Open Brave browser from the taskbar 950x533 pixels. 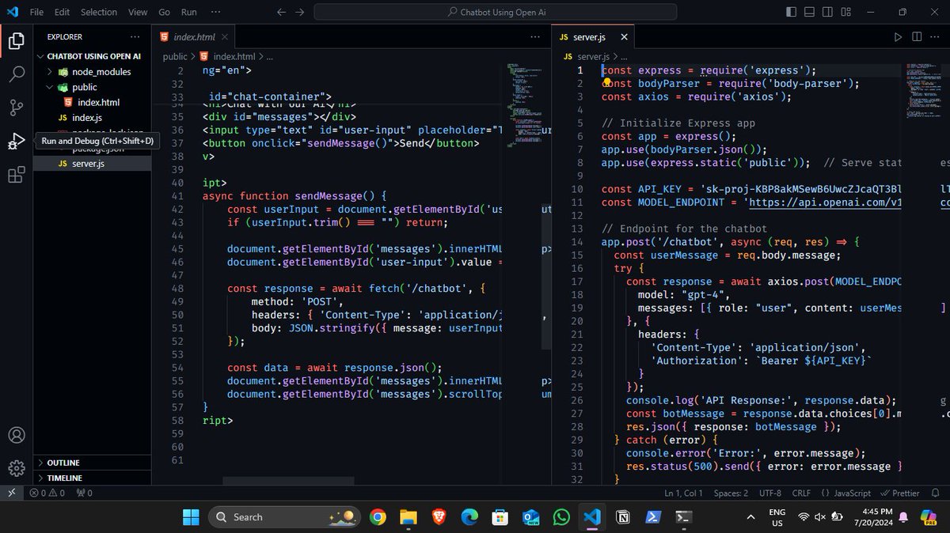point(439,517)
